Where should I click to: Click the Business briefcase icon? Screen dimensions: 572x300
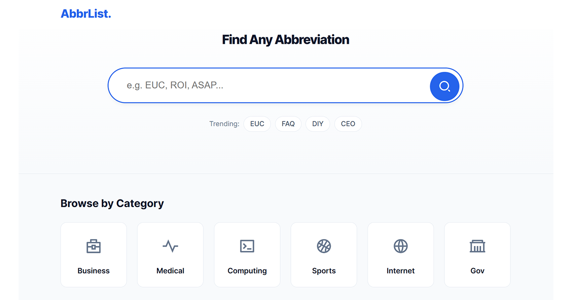pyautogui.click(x=93, y=246)
